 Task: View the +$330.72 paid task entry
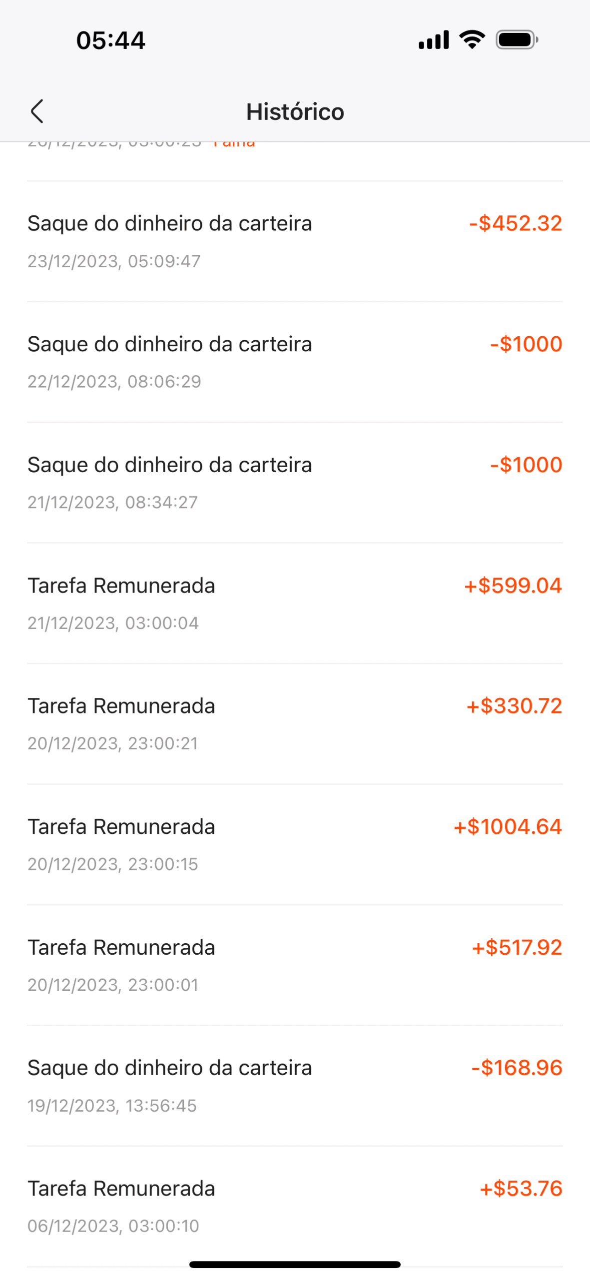(295, 724)
